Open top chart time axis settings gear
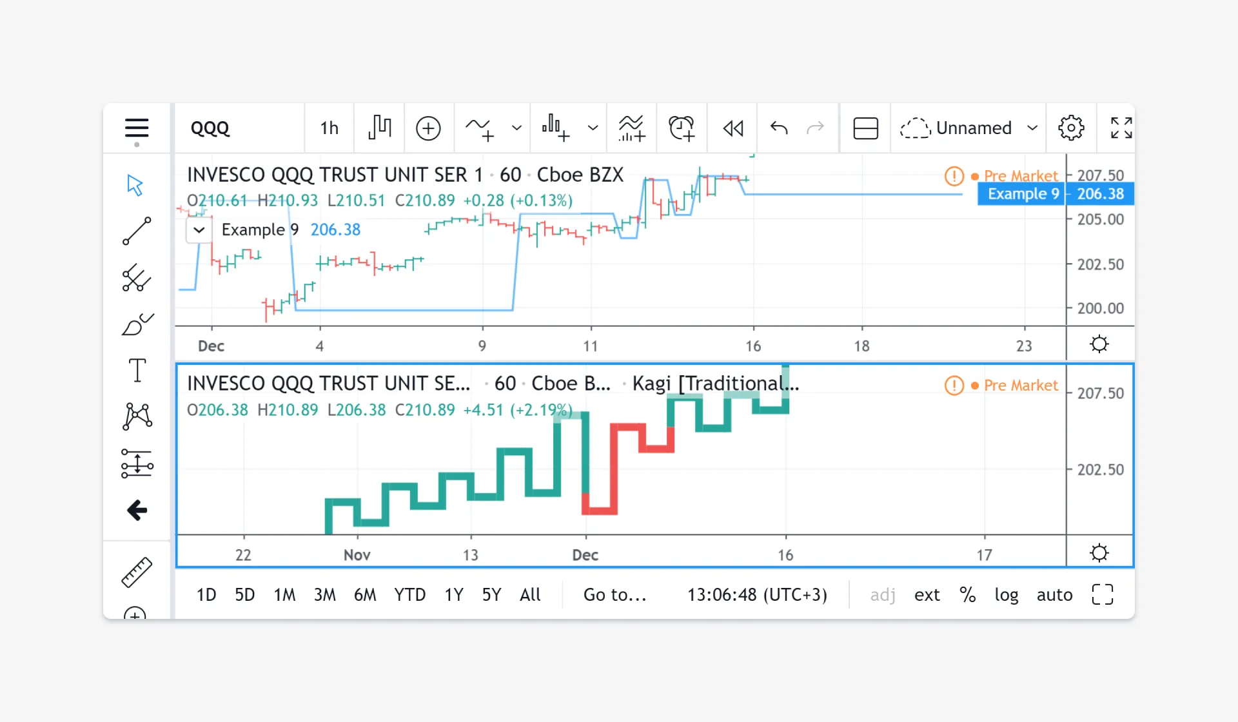1238x722 pixels. [x=1099, y=344]
